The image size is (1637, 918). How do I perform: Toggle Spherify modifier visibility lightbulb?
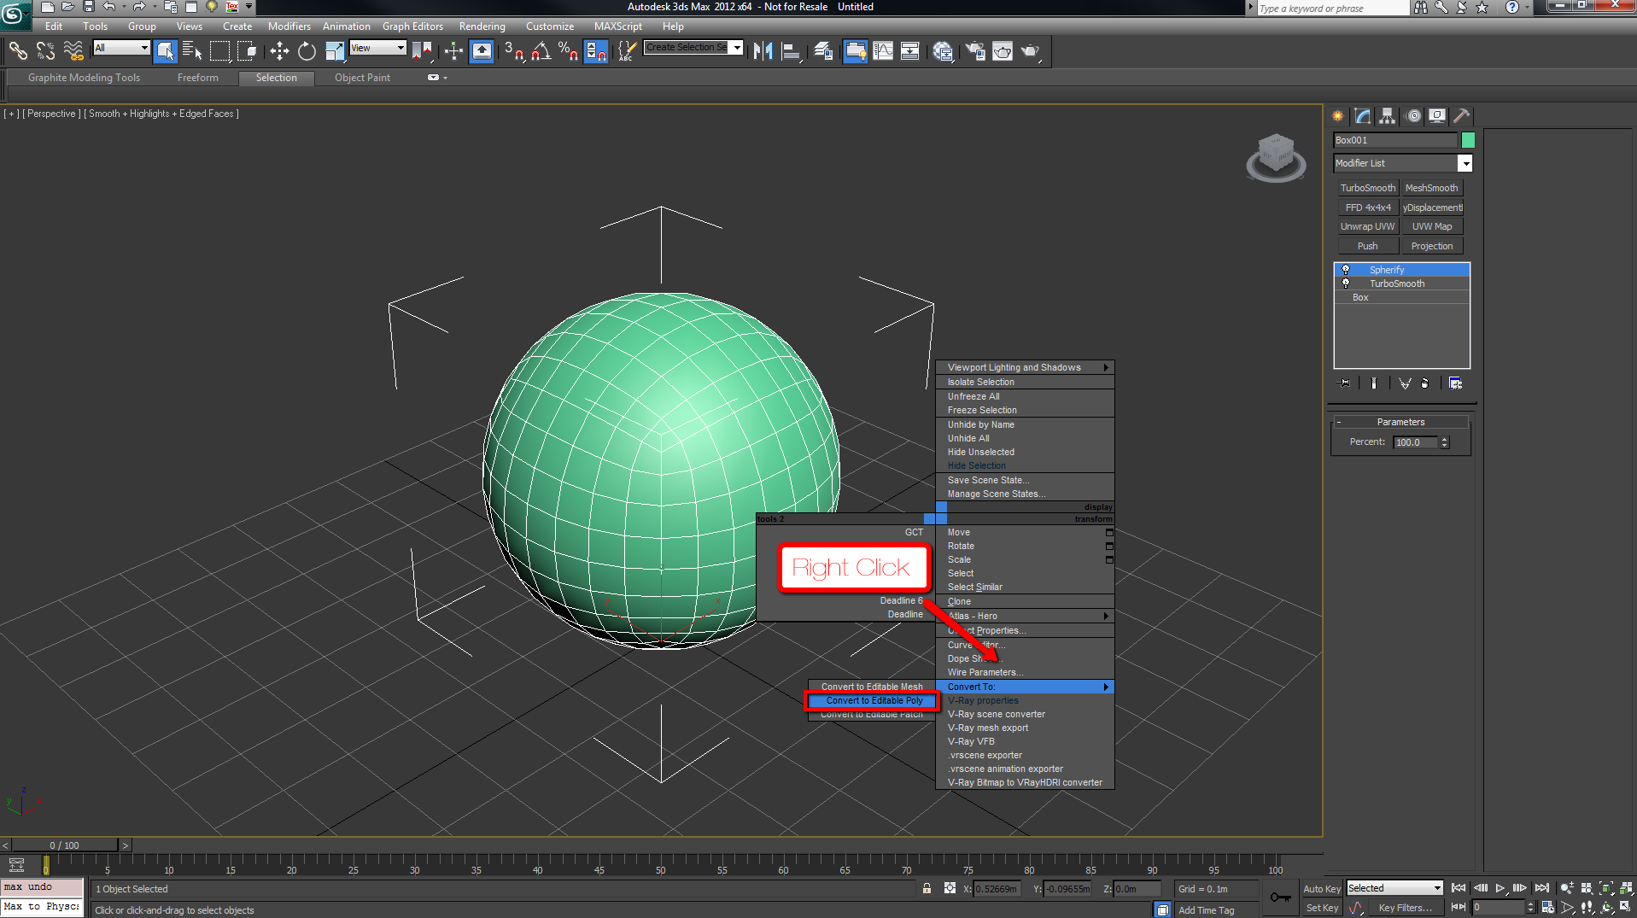(x=1346, y=269)
